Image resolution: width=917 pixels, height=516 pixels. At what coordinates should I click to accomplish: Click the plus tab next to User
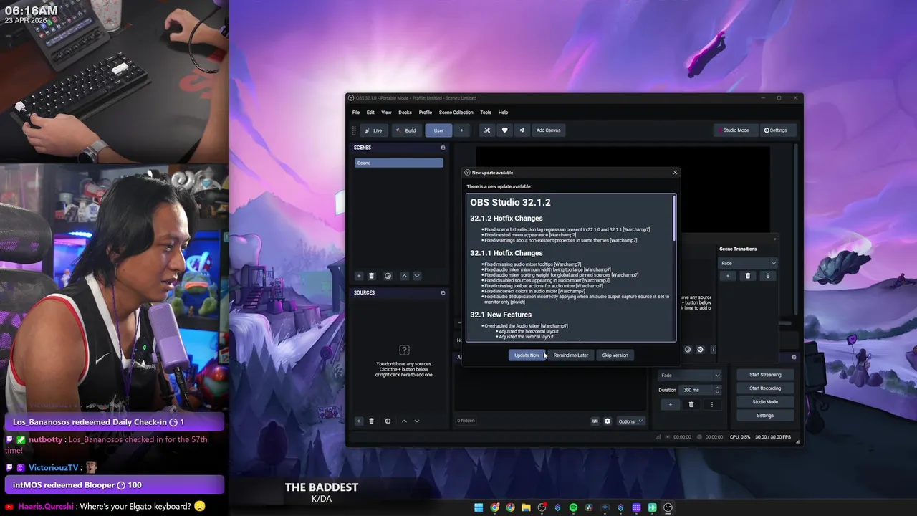coord(461,130)
